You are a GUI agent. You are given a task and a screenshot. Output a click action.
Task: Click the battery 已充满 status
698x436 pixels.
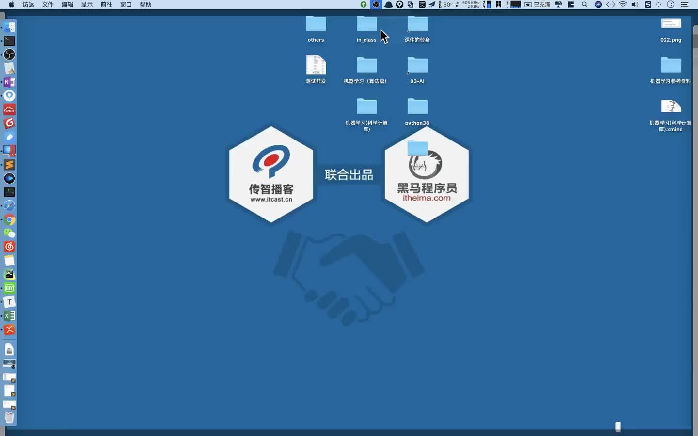pyautogui.click(x=538, y=4)
